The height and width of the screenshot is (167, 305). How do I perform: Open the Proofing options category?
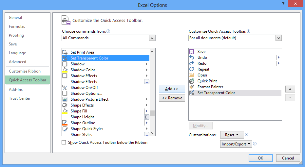click(x=16, y=35)
